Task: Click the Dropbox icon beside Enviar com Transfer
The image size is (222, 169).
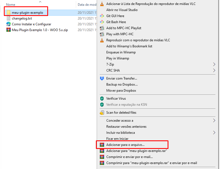Action: (x=102, y=78)
